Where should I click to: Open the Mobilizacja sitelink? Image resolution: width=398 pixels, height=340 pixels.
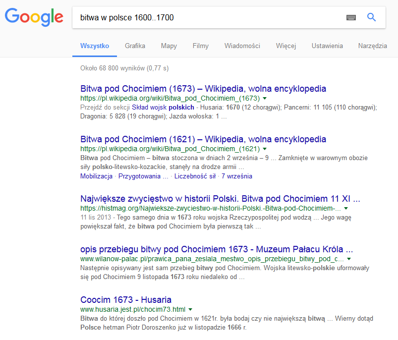(96, 176)
